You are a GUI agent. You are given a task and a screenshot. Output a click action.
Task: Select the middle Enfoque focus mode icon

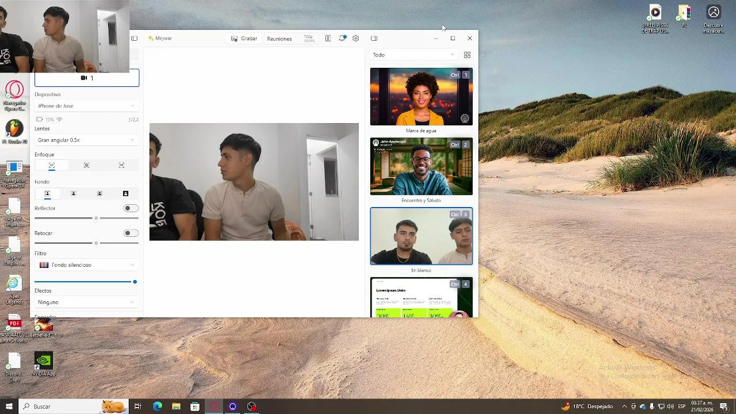(86, 166)
